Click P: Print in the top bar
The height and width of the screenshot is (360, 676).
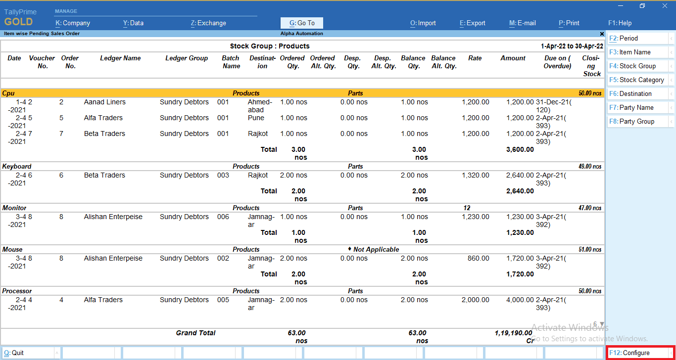[x=569, y=23]
